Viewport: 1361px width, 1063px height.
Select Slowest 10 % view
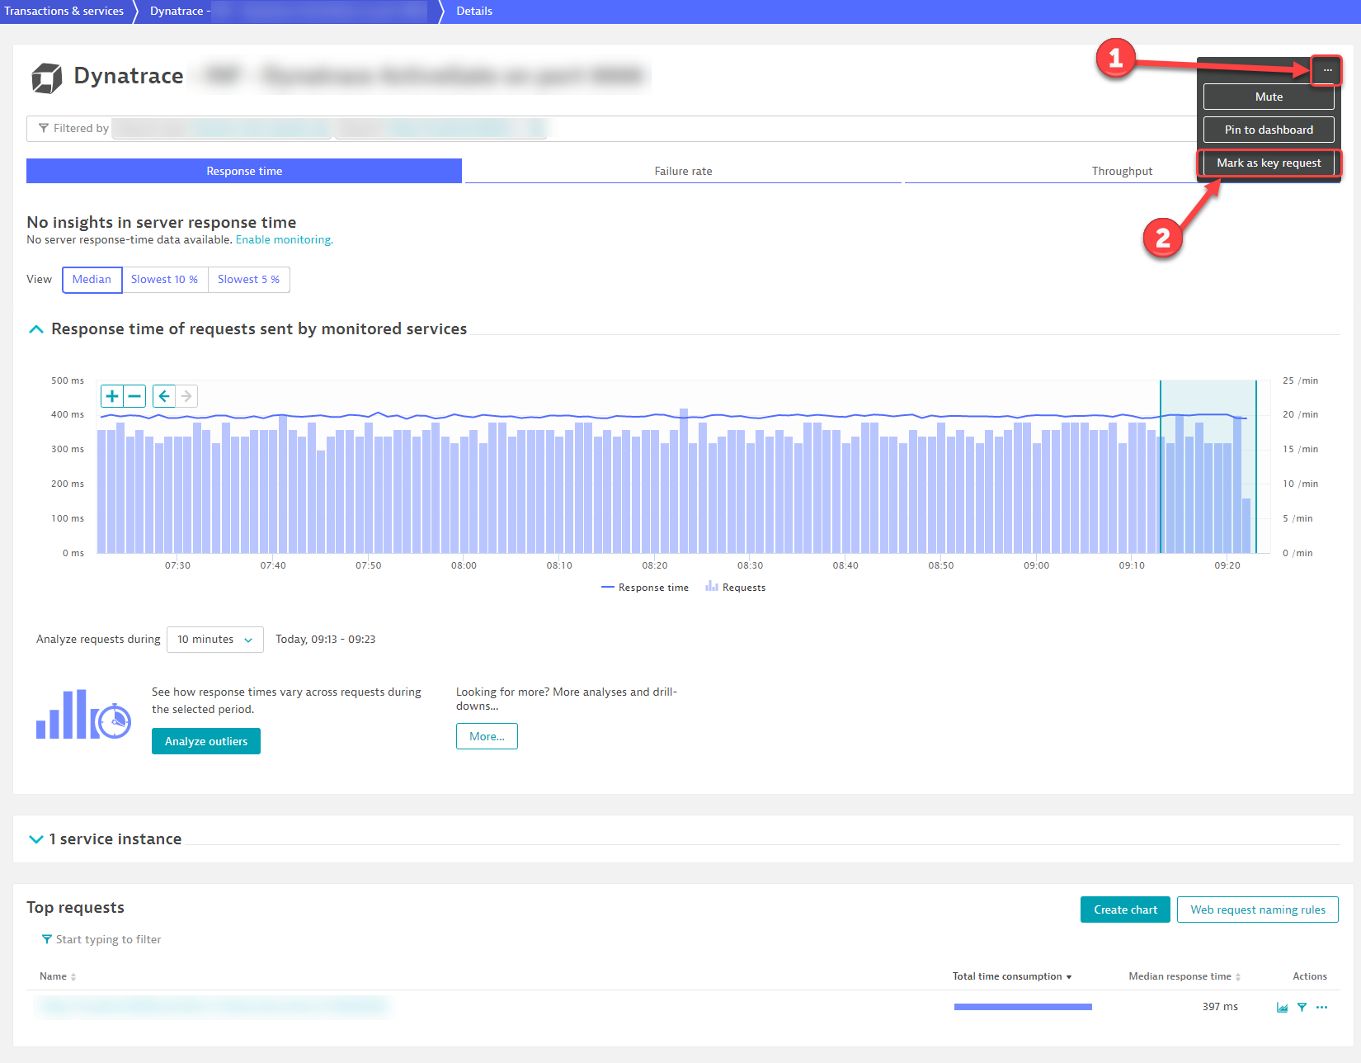(x=164, y=279)
